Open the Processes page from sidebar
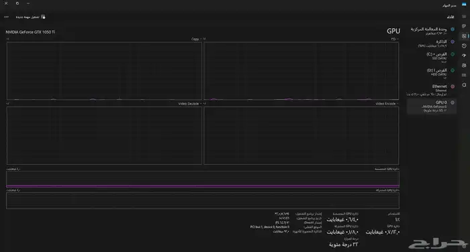 point(464,26)
